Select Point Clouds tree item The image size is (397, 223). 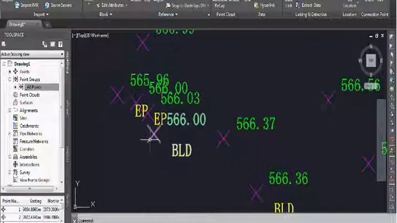point(30,95)
